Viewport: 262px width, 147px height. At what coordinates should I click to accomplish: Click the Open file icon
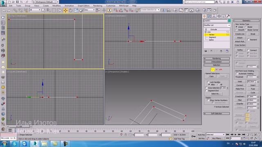point(13,2)
